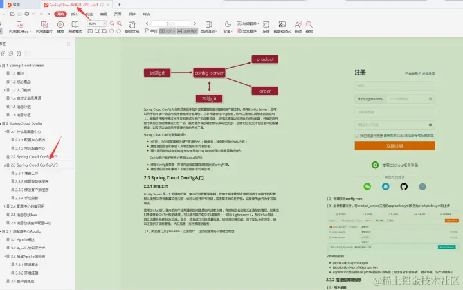Click the compress PDF icon
This screenshot has width=463, height=290.
pyautogui.click(x=266, y=24)
